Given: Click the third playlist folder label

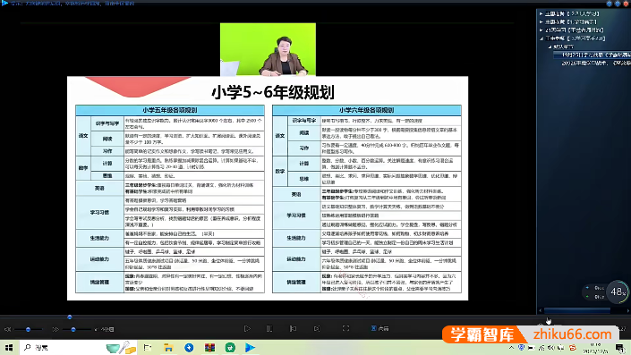Looking at the screenshot, I should (x=575, y=30).
